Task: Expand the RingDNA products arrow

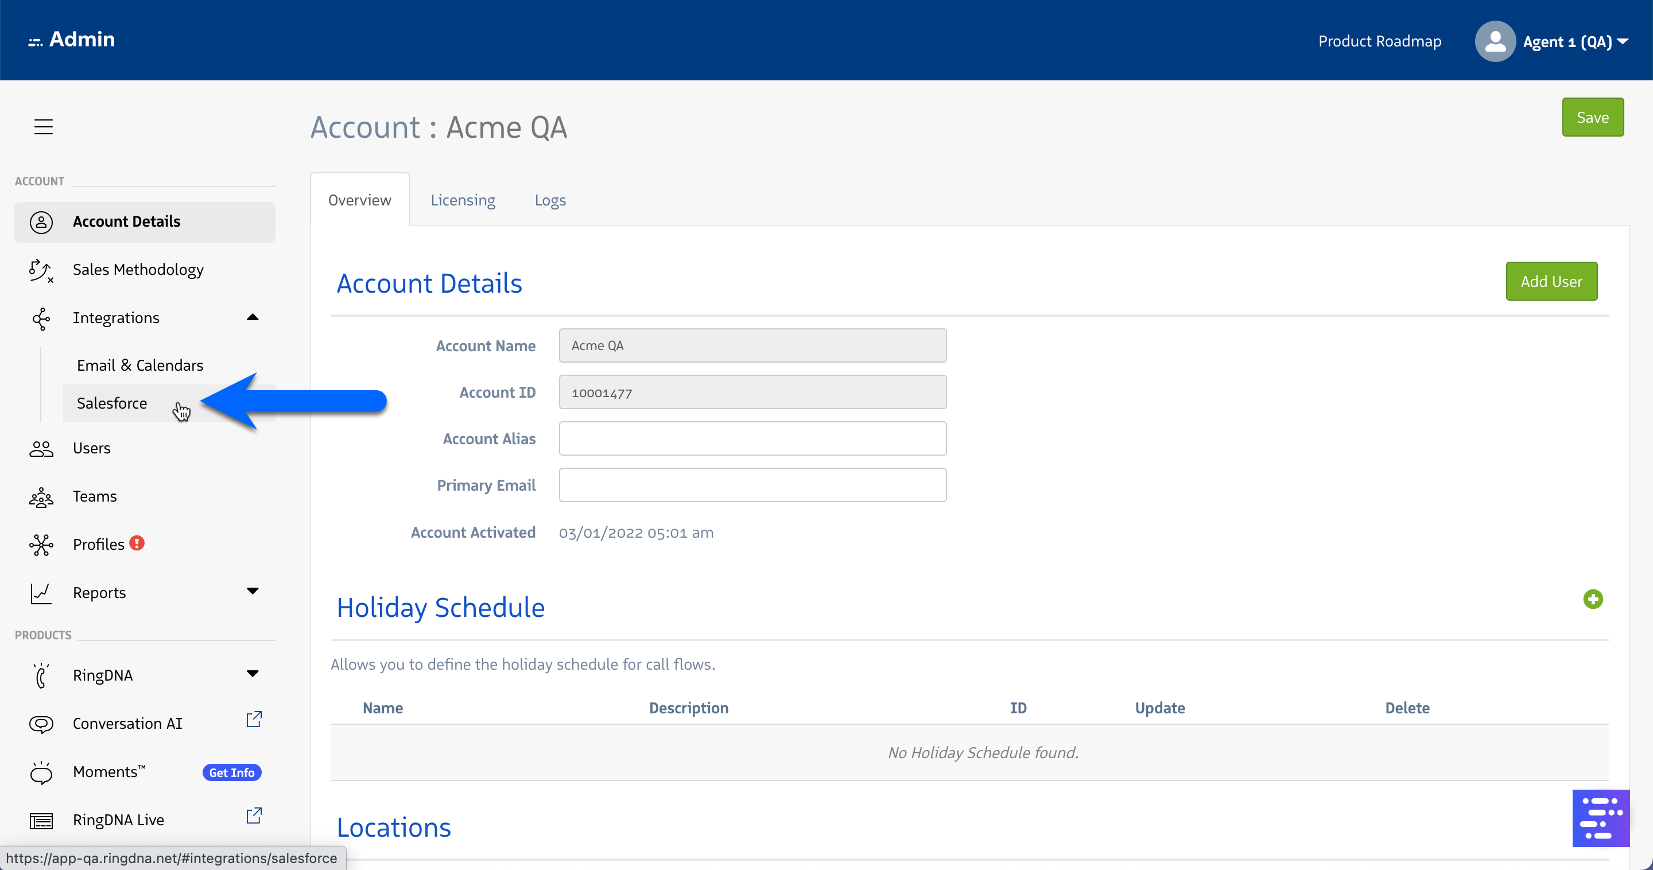Action: click(252, 674)
